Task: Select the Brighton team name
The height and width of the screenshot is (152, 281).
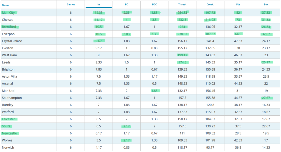Action: tap(8, 69)
